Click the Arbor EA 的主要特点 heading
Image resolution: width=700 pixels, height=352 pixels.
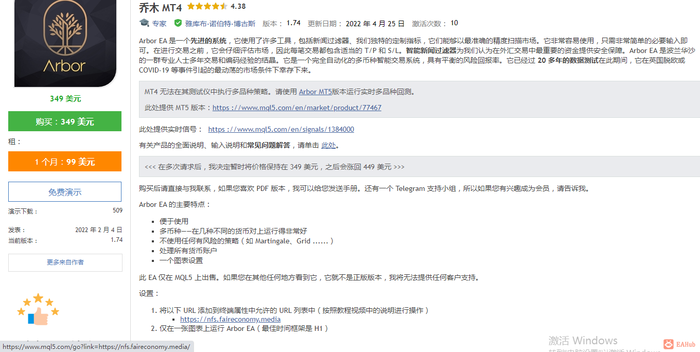(175, 205)
